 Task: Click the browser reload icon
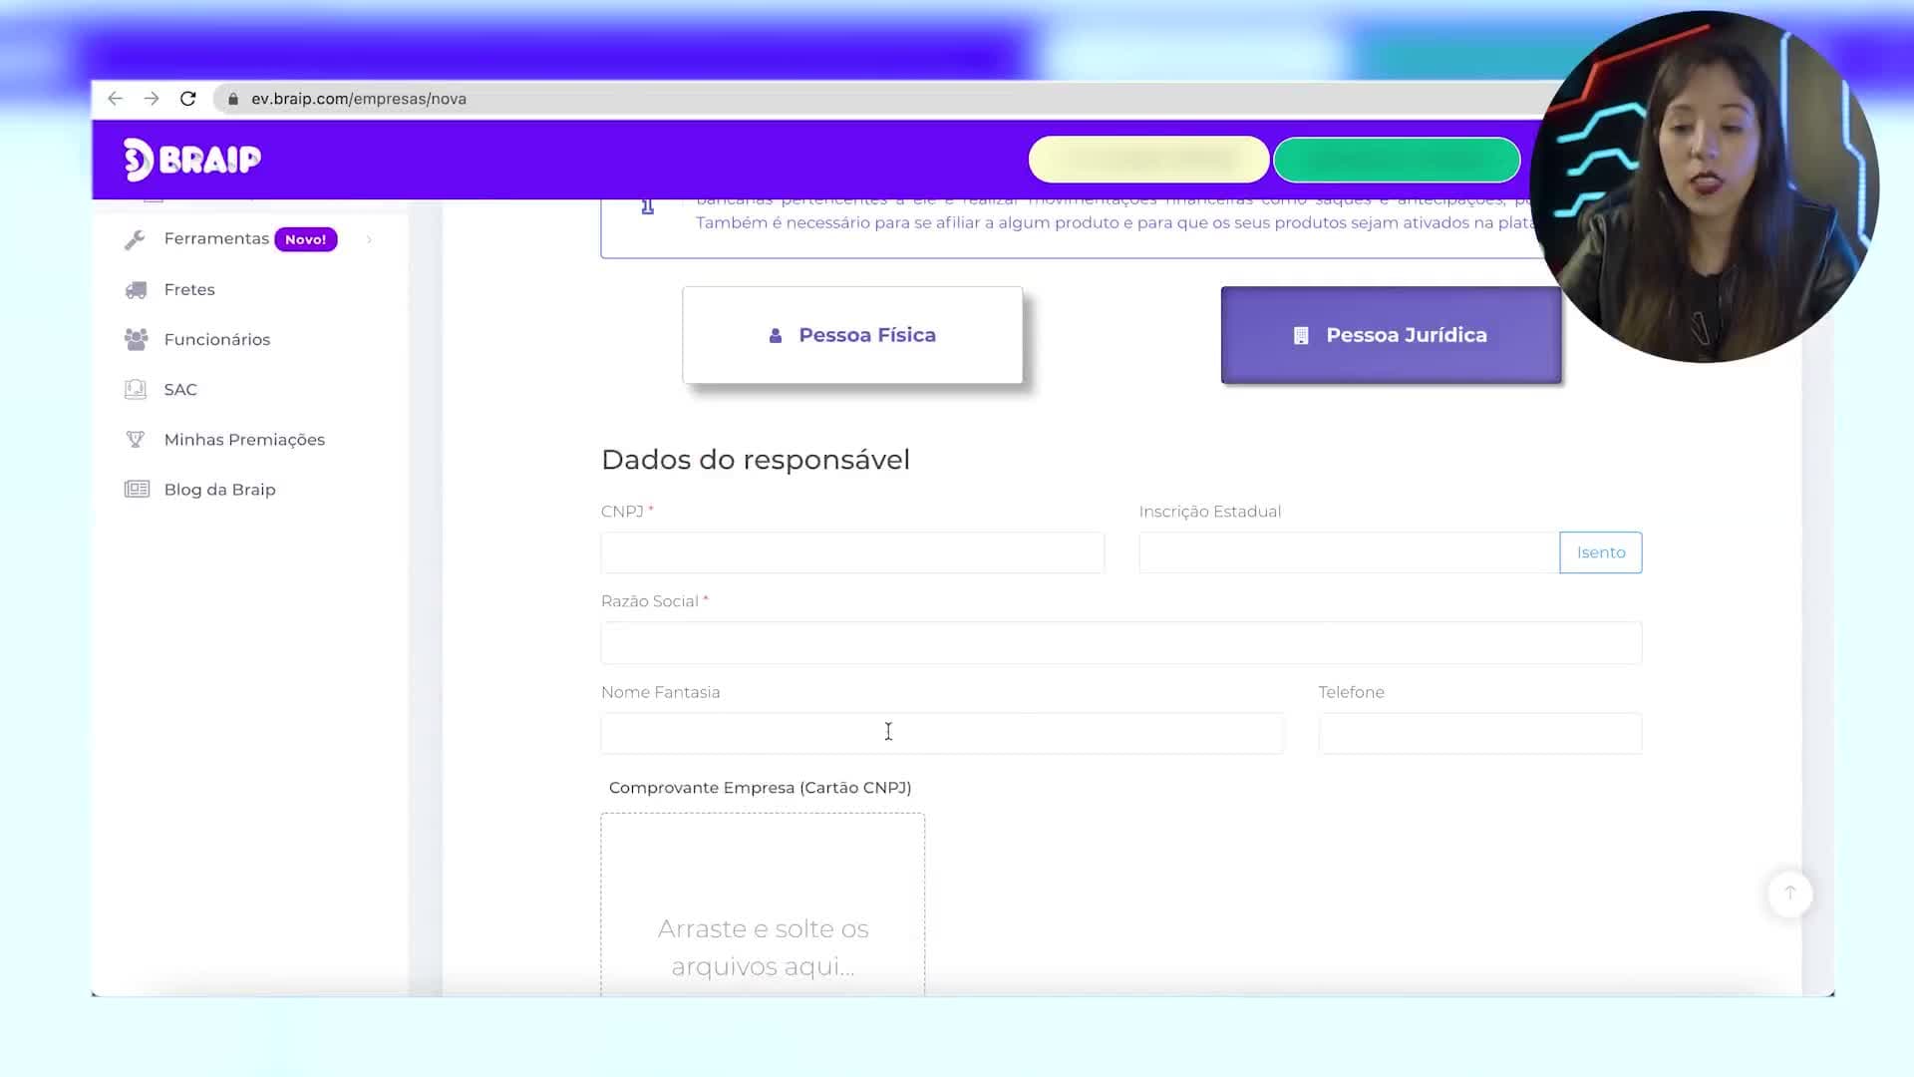[x=187, y=99]
